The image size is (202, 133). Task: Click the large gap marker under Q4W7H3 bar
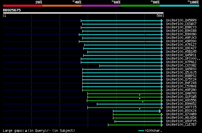point(140,95)
